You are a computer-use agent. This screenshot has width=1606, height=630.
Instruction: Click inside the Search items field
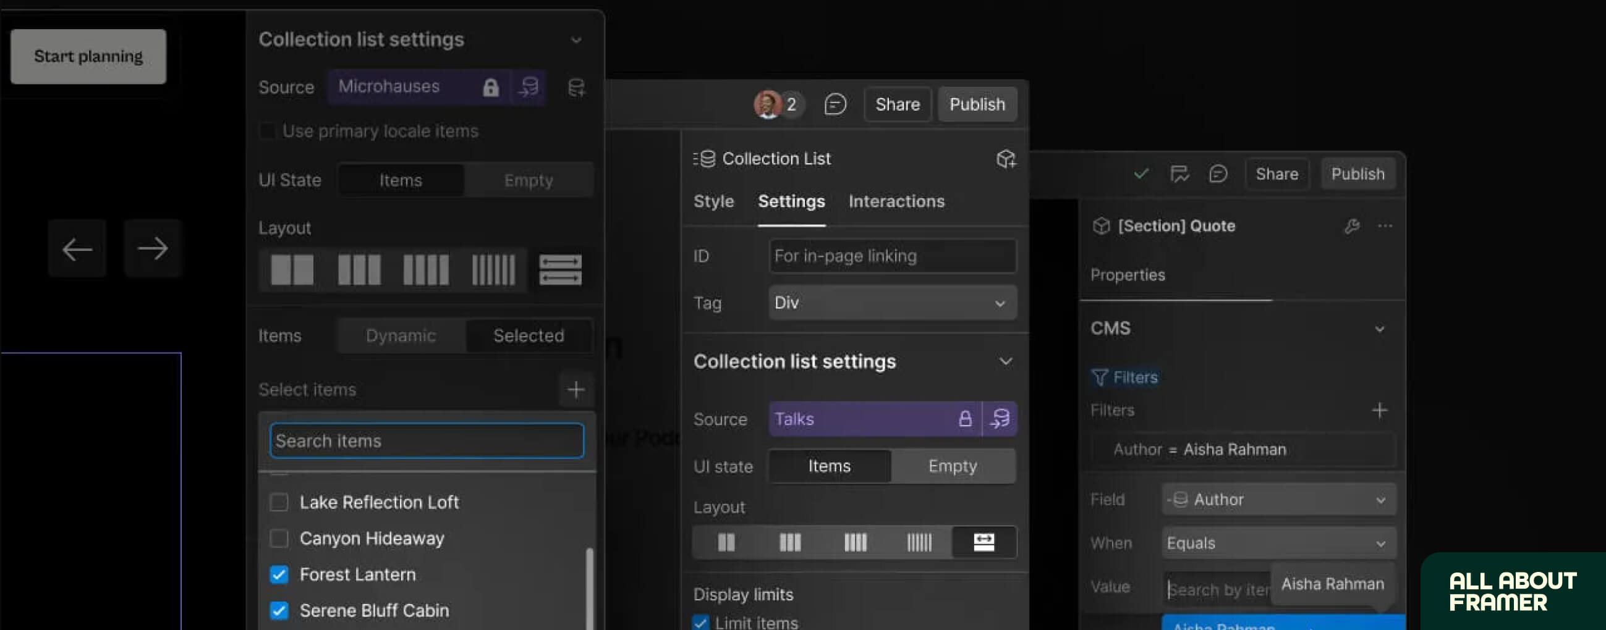(x=426, y=440)
